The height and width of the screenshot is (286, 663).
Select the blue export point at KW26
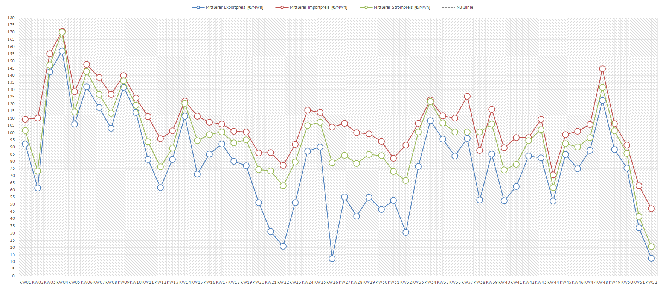pyautogui.click(x=332, y=259)
